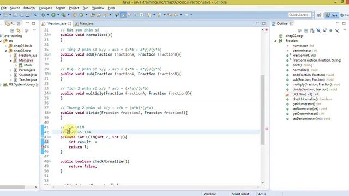Expand Fraction.java in Package Explorer
Image resolution: width=349 pixels, height=196 pixels.
(11, 56)
